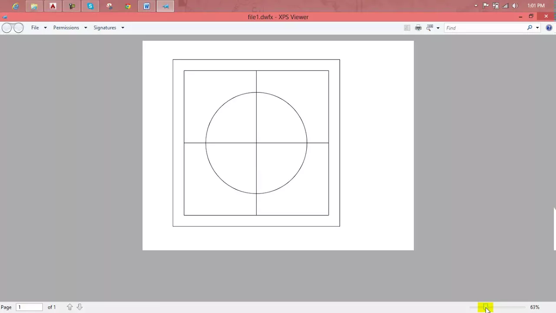556x313 pixels.
Task: Open the zoom options dropdown arrow
Action: 438,28
